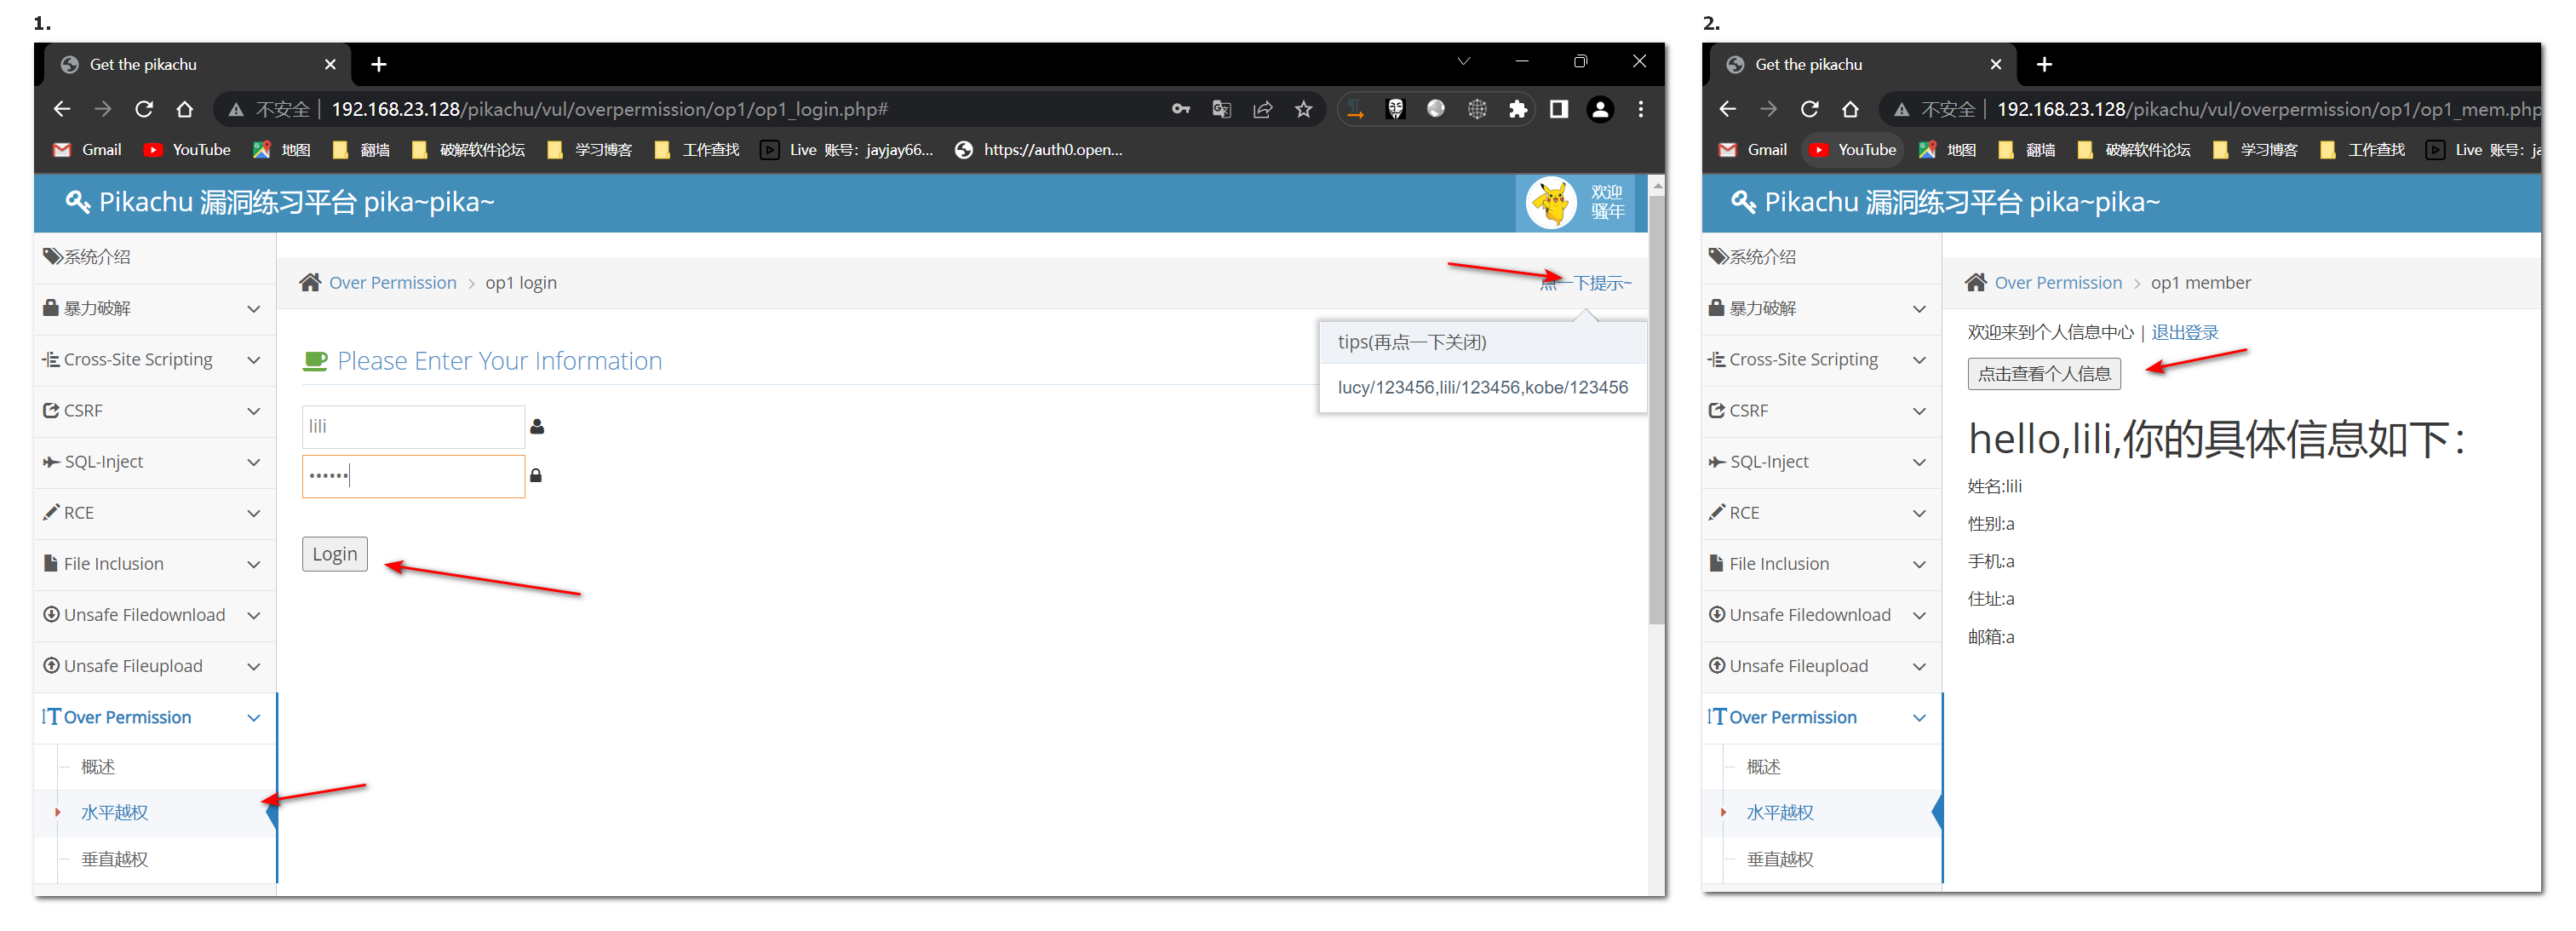
Task: Select 垂直越权 item in first sidebar
Action: click(115, 858)
